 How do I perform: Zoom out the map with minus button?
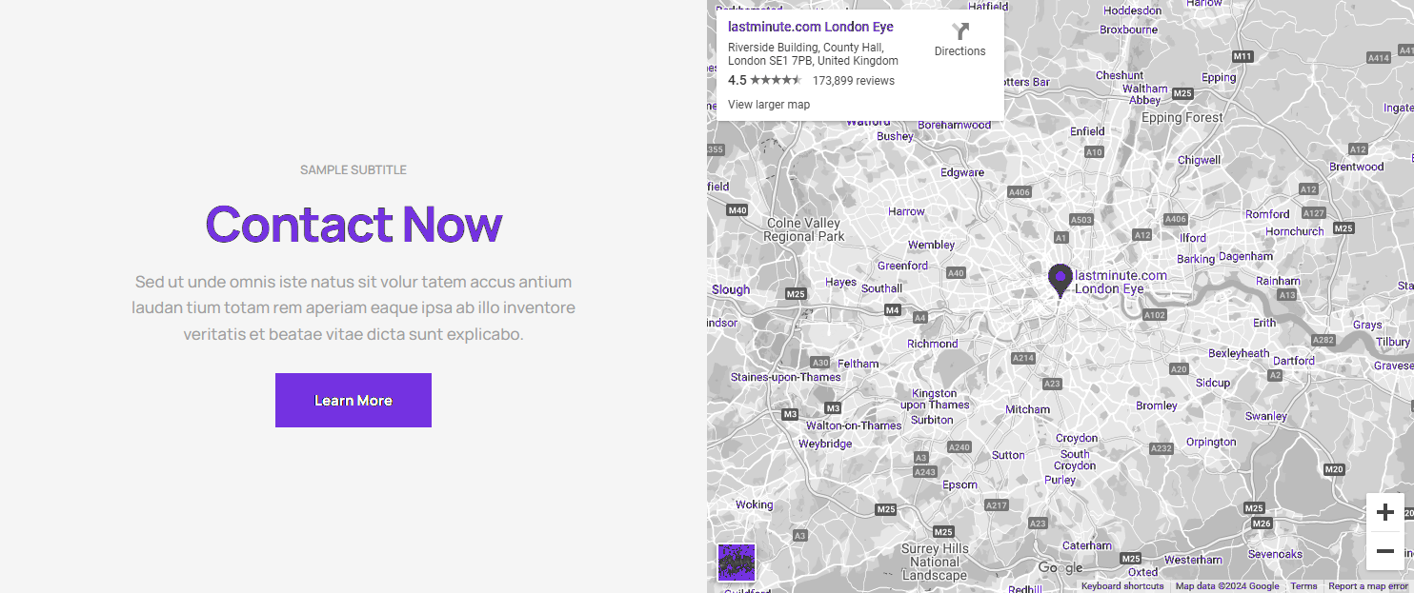(1384, 551)
